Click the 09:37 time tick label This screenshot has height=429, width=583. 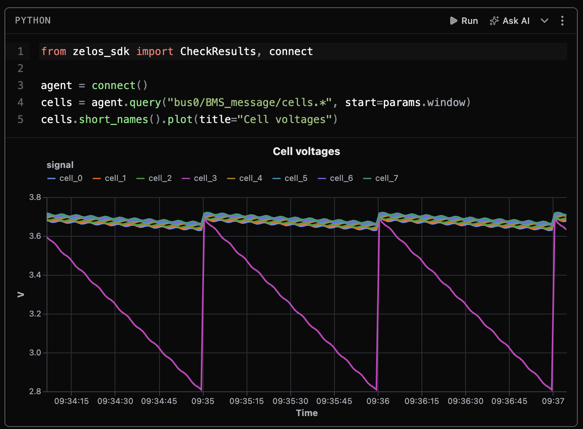(553, 401)
